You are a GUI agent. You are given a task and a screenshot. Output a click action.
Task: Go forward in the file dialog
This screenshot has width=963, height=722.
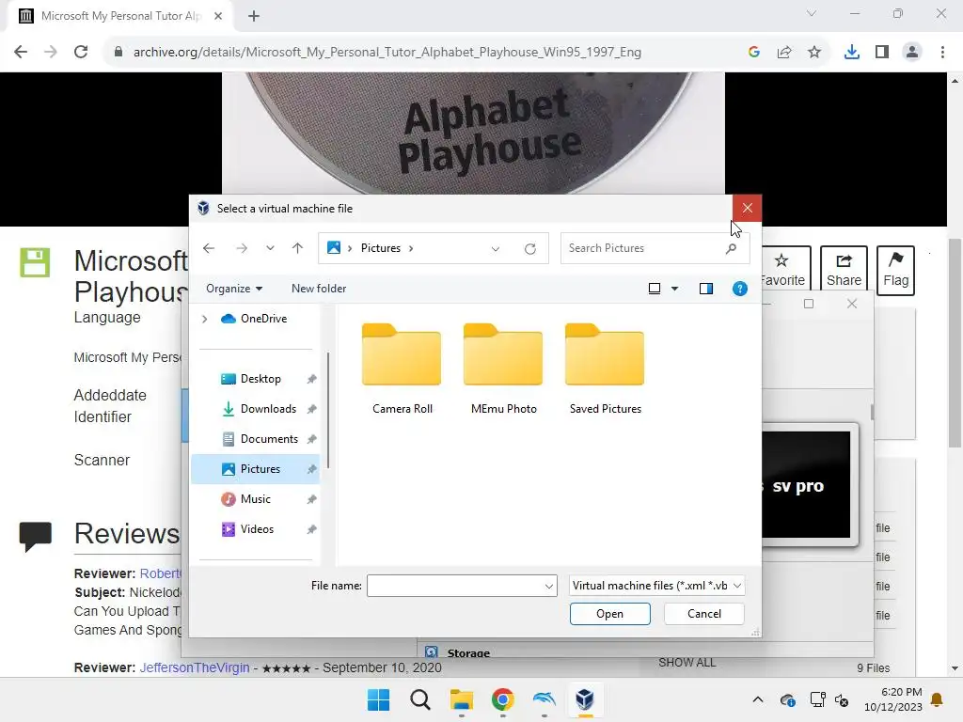(242, 248)
